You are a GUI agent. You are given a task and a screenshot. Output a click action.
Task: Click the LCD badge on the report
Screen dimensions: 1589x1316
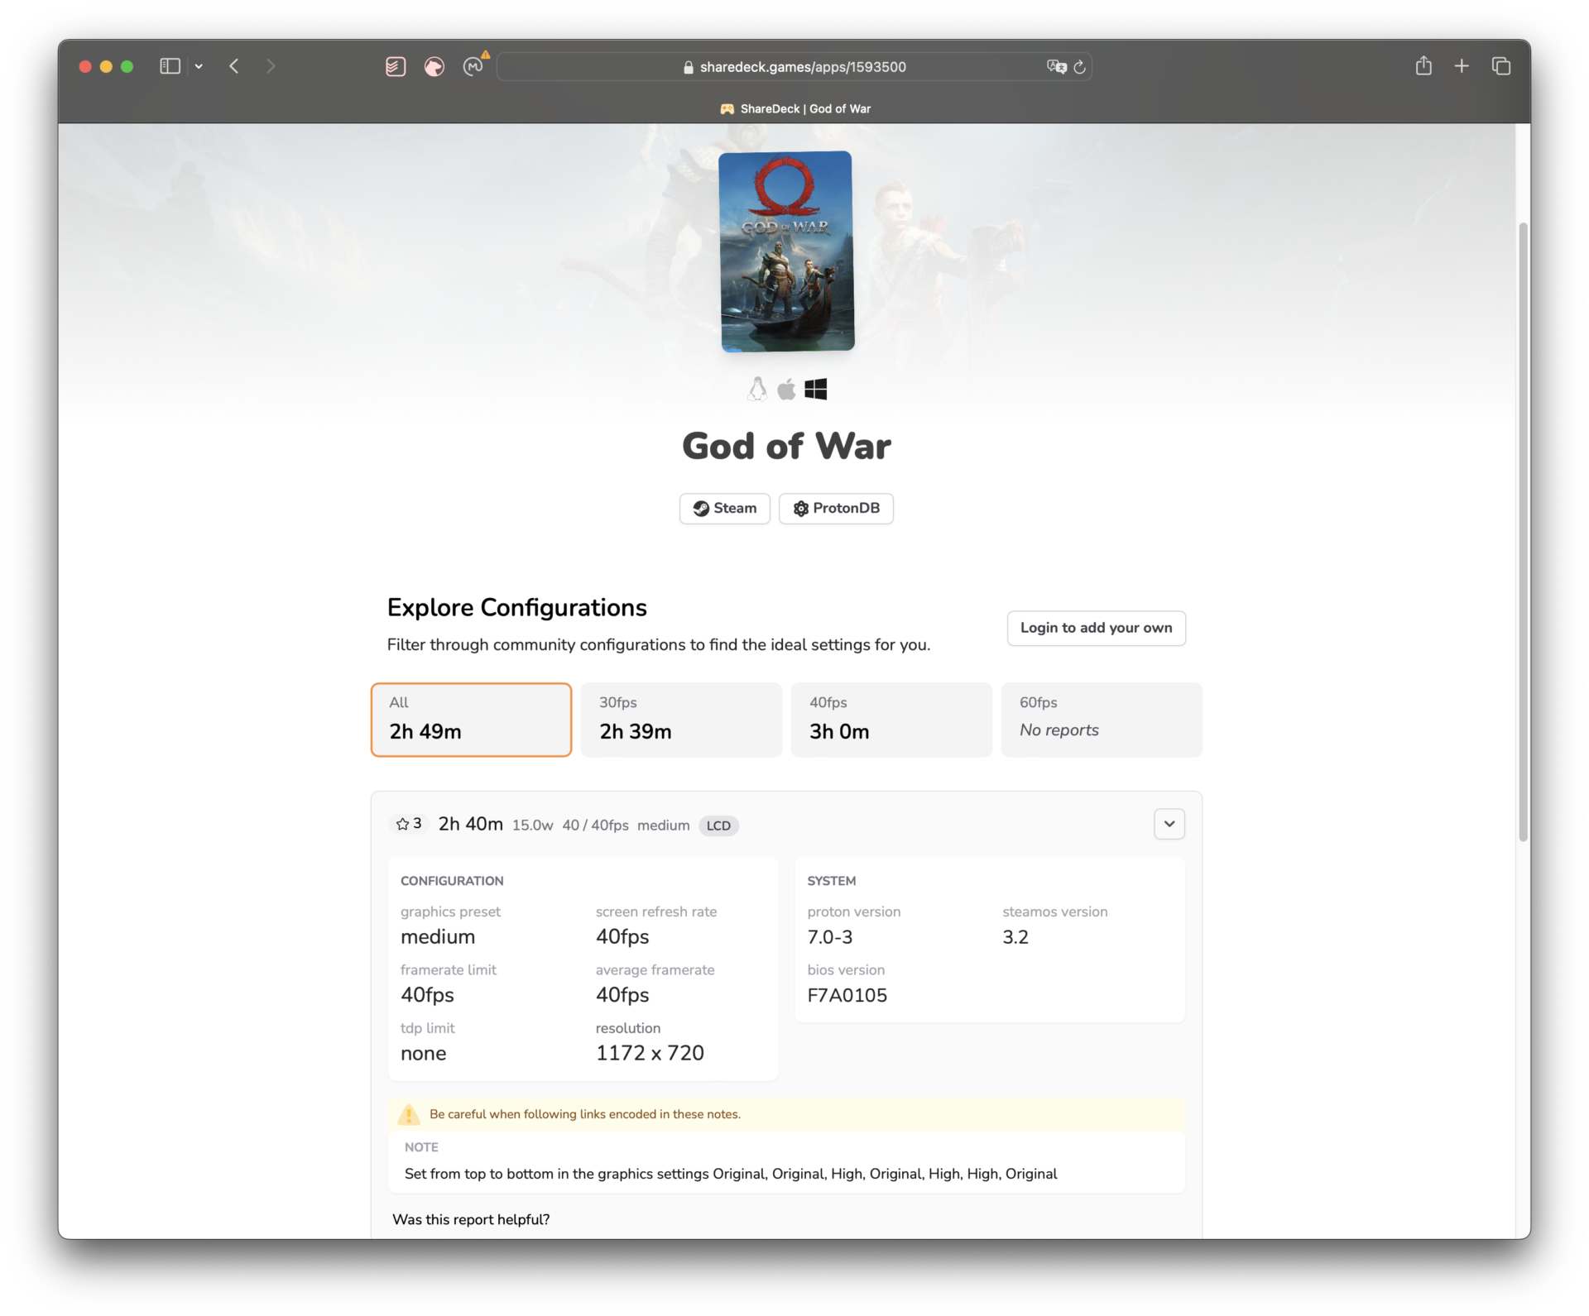tap(718, 825)
